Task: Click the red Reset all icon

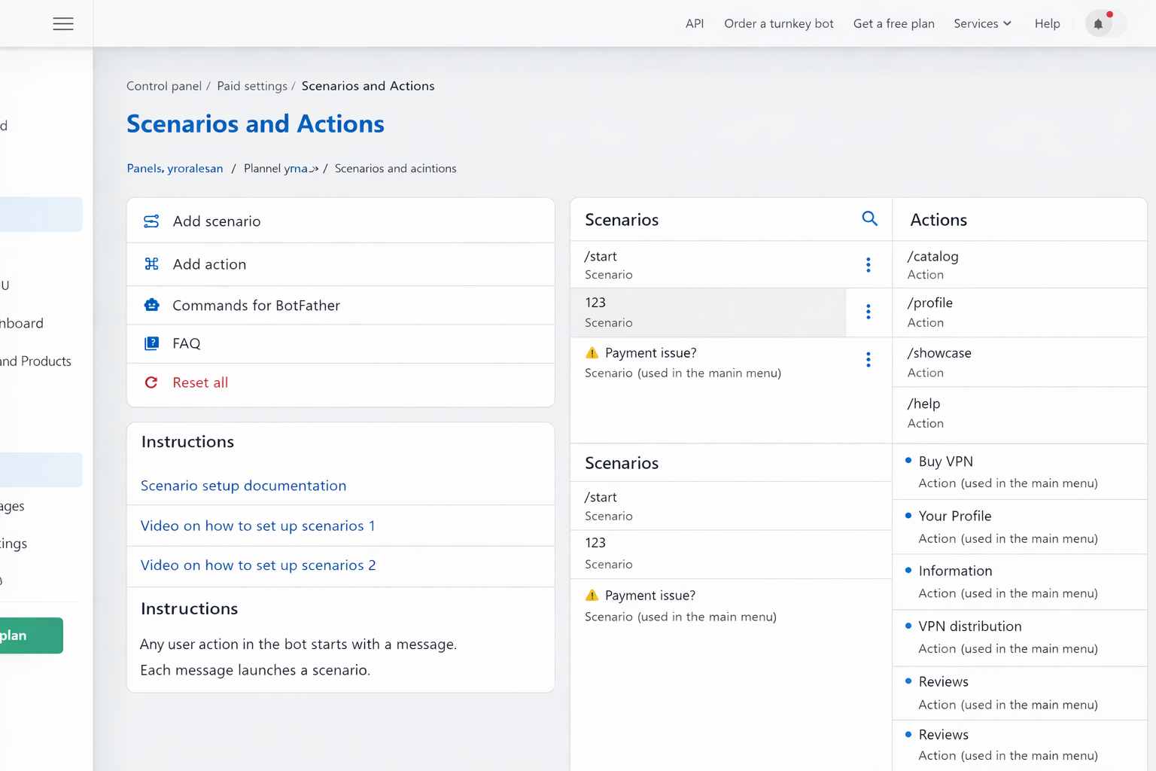Action: (151, 382)
